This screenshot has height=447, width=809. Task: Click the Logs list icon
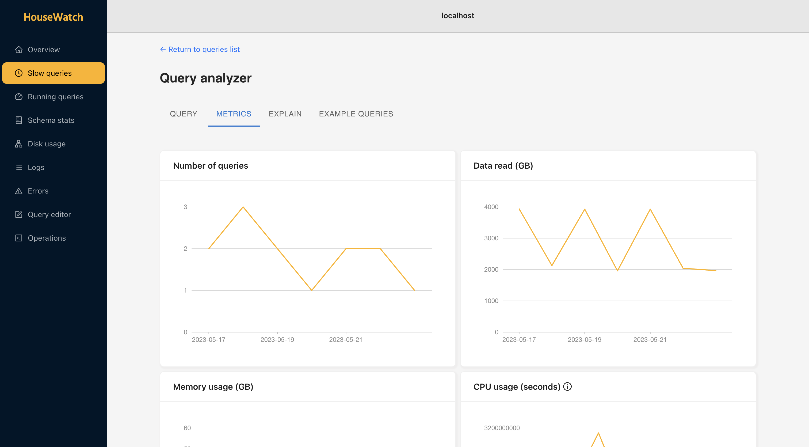pyautogui.click(x=18, y=168)
